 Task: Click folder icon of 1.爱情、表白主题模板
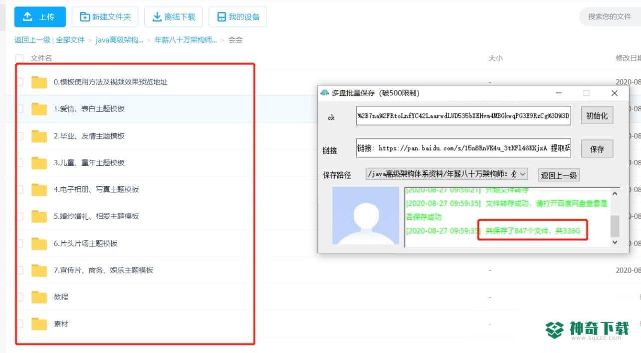point(39,109)
